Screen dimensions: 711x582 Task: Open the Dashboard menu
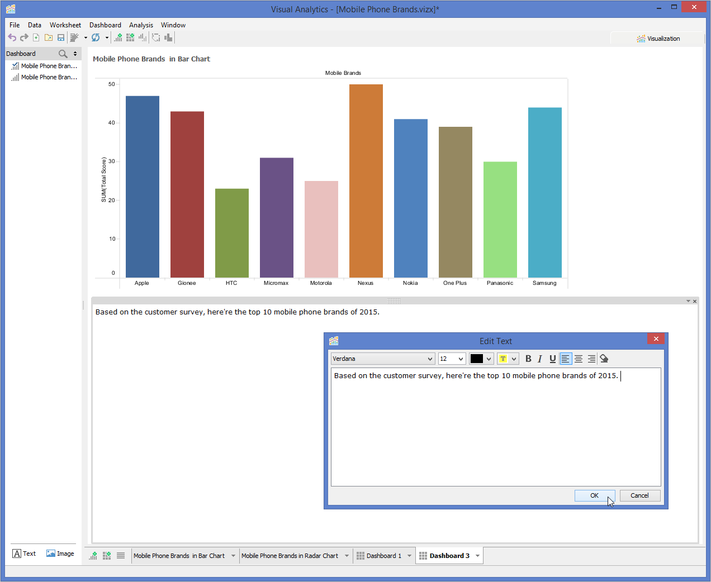(105, 25)
